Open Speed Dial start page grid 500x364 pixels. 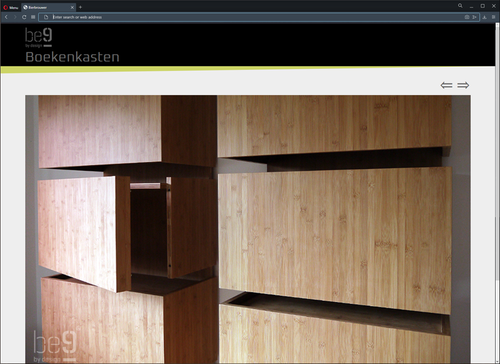coord(33,17)
